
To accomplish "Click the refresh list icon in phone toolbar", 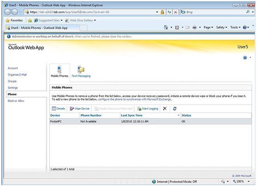I will (x=175, y=108).
